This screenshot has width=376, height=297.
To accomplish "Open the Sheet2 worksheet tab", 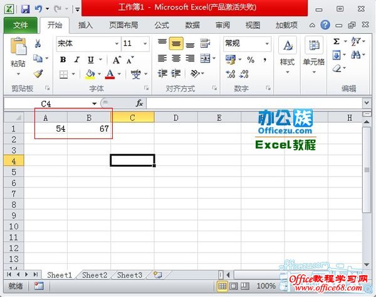I will point(95,275).
